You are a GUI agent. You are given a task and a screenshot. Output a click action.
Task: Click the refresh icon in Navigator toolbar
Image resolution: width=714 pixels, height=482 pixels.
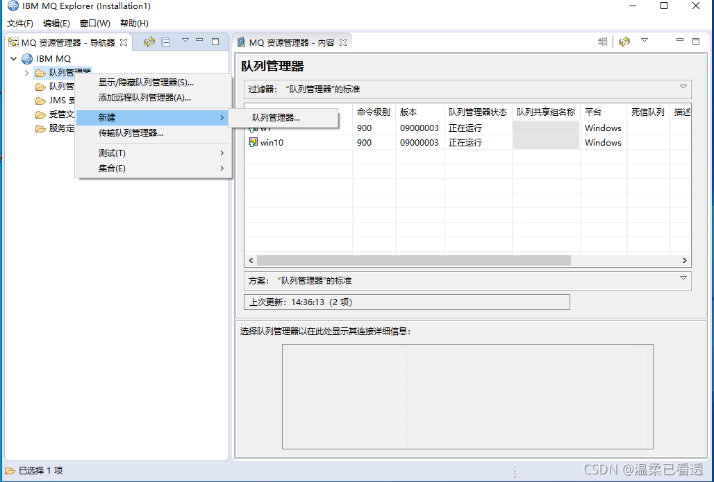[149, 42]
